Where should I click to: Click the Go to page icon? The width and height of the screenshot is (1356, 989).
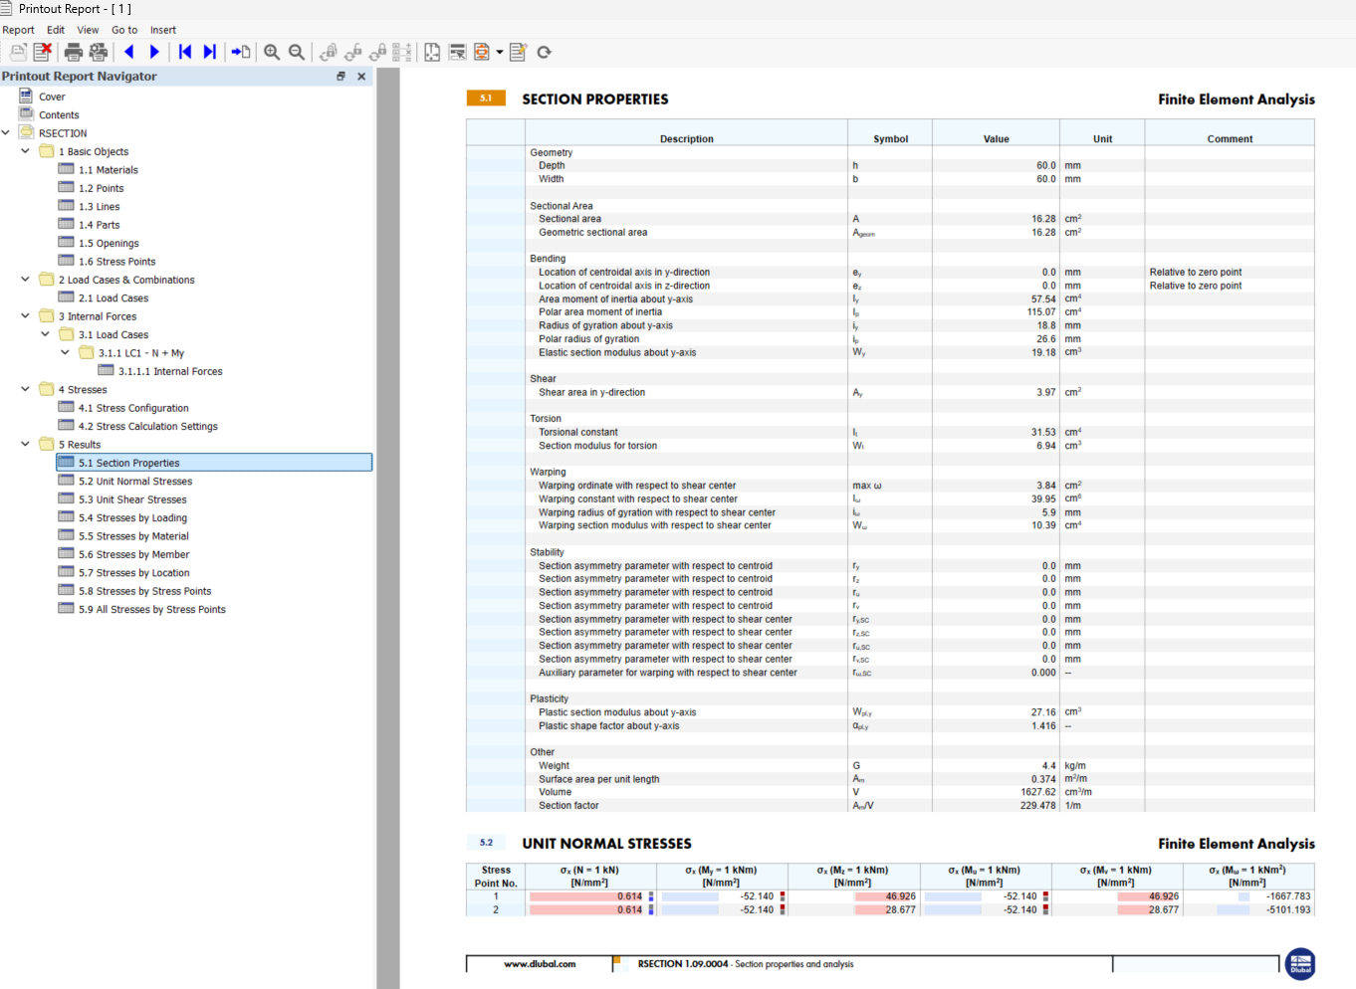click(x=240, y=52)
